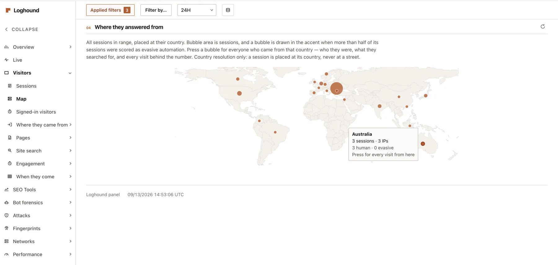Click the Filter by... button
The image size is (558, 265).
tap(156, 10)
